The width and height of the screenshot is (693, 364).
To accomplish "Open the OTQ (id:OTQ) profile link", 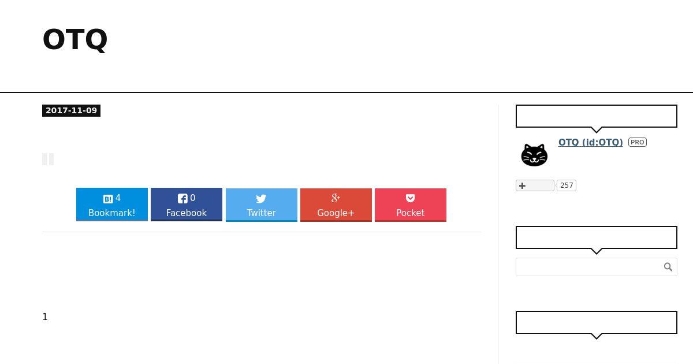I will tap(590, 142).
